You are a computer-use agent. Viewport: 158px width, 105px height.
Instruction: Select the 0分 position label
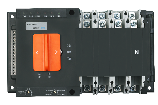tap(69, 52)
